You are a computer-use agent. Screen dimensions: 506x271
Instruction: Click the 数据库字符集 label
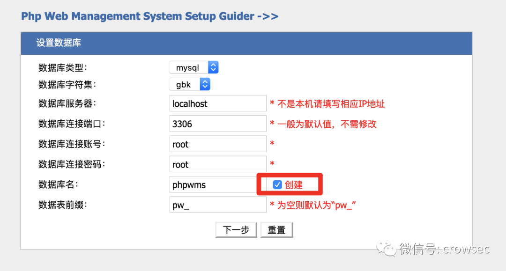click(x=67, y=85)
